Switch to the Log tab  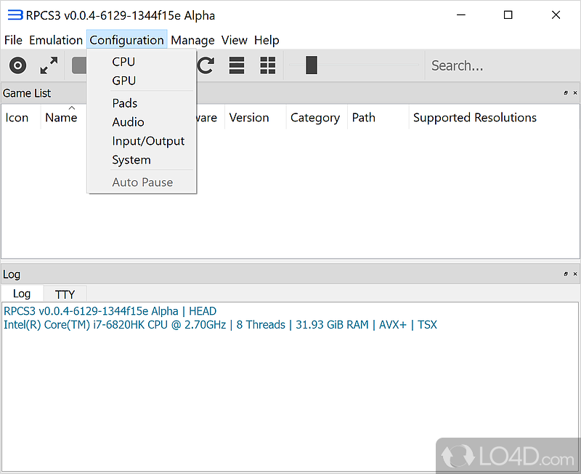(22, 294)
